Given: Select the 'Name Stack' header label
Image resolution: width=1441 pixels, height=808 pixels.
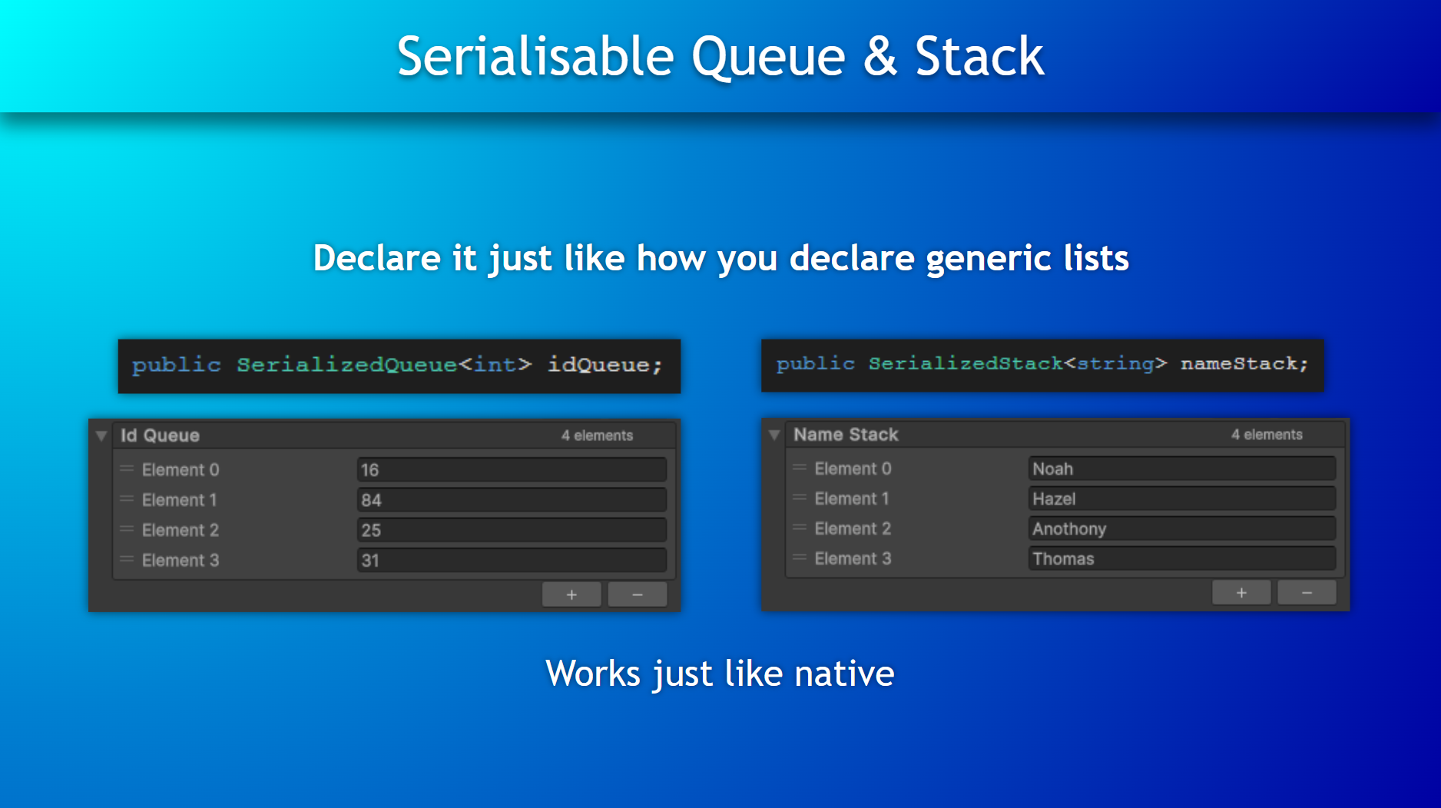Looking at the screenshot, I should (x=846, y=435).
